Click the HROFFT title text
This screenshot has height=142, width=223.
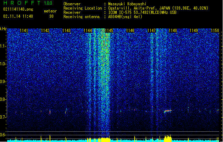pos(22,3)
